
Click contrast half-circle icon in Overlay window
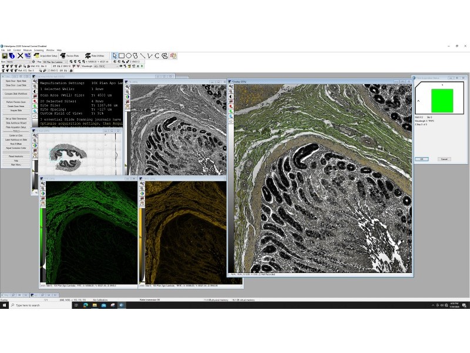(231, 96)
